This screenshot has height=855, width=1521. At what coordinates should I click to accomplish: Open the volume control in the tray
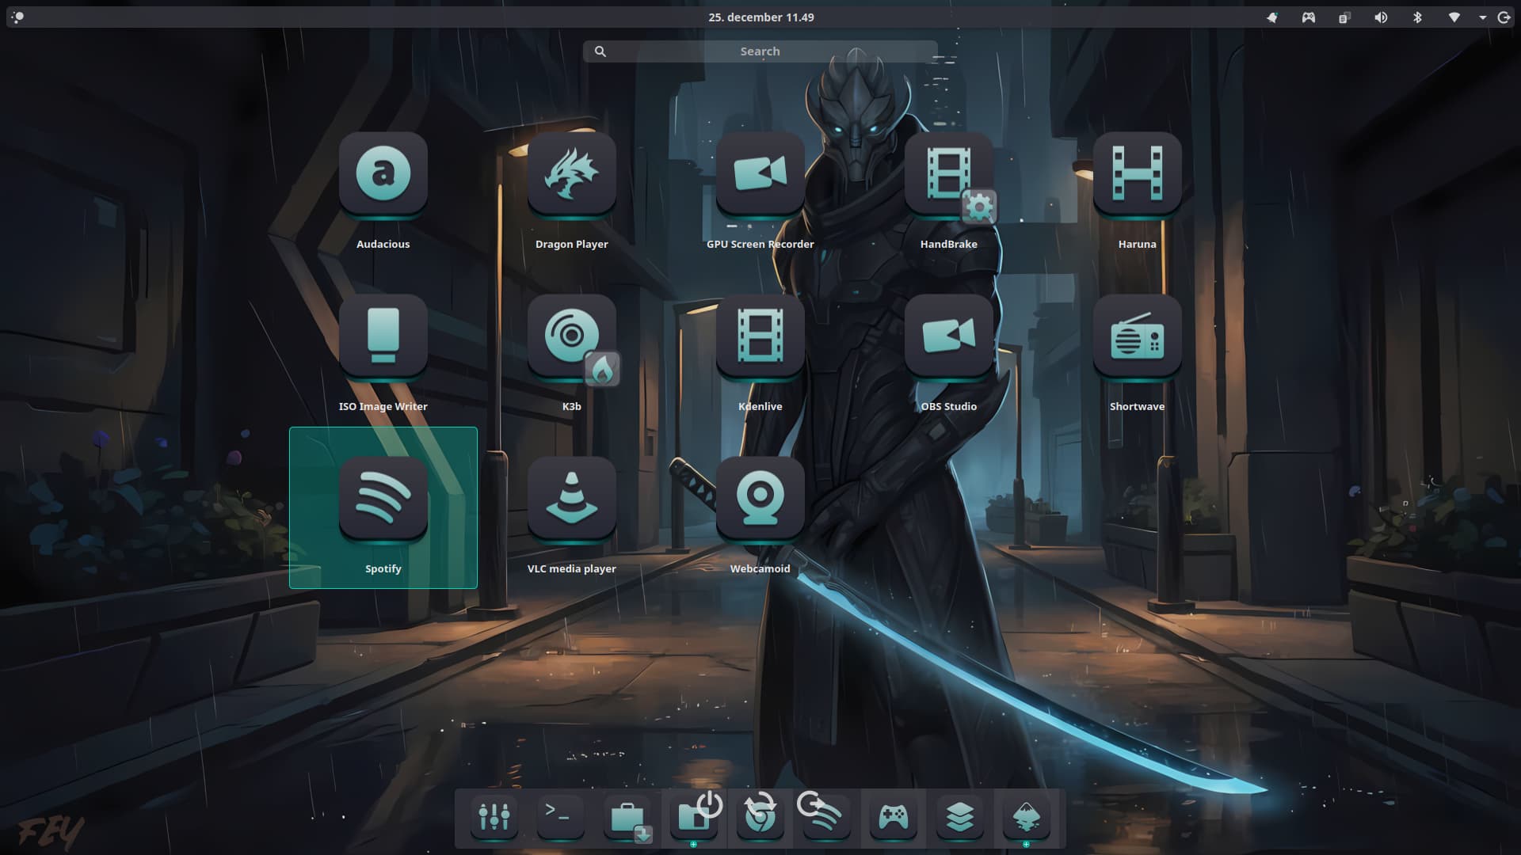click(x=1381, y=17)
